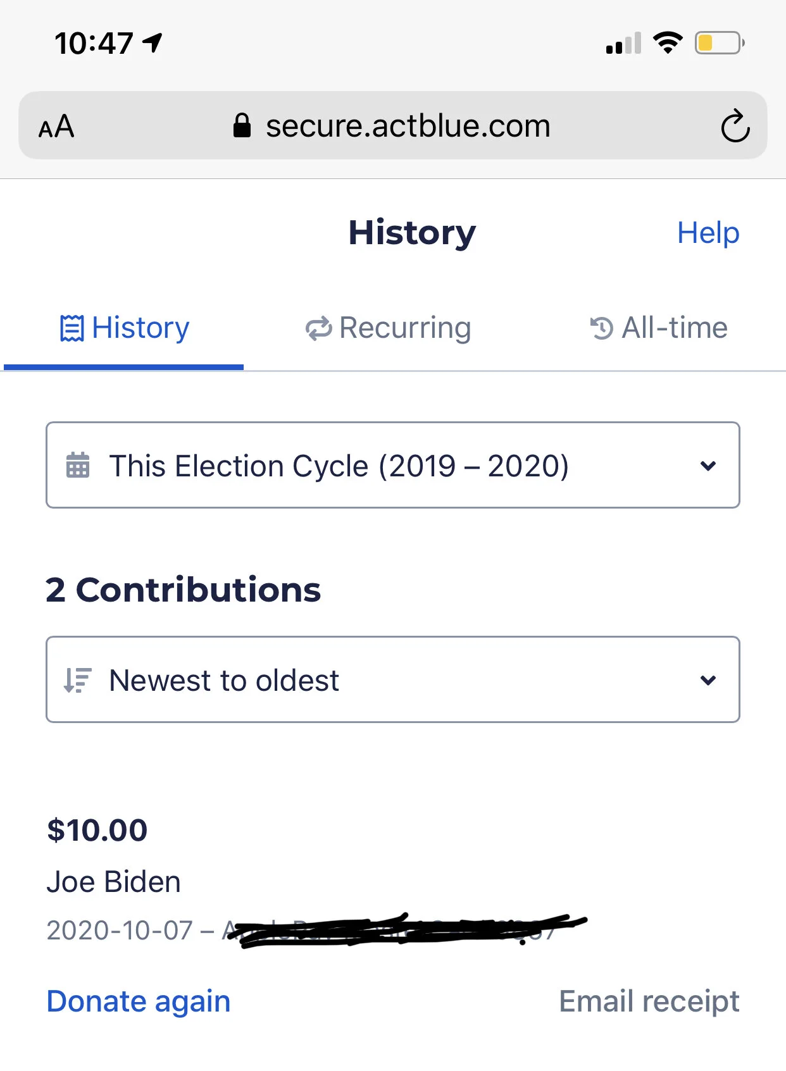
Task: Tap the Safari reload page icon
Action: pyautogui.click(x=735, y=127)
